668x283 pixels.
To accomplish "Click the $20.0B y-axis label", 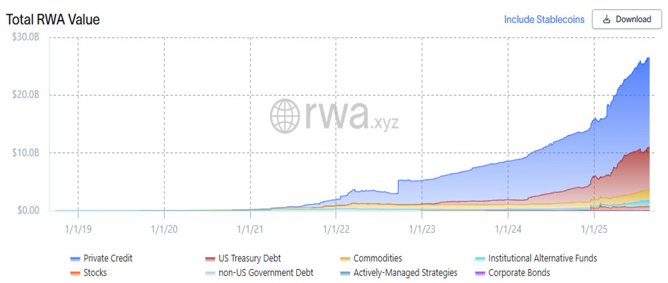I will coord(25,95).
